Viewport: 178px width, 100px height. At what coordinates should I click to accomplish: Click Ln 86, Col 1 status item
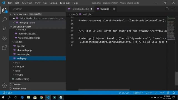[125, 93]
